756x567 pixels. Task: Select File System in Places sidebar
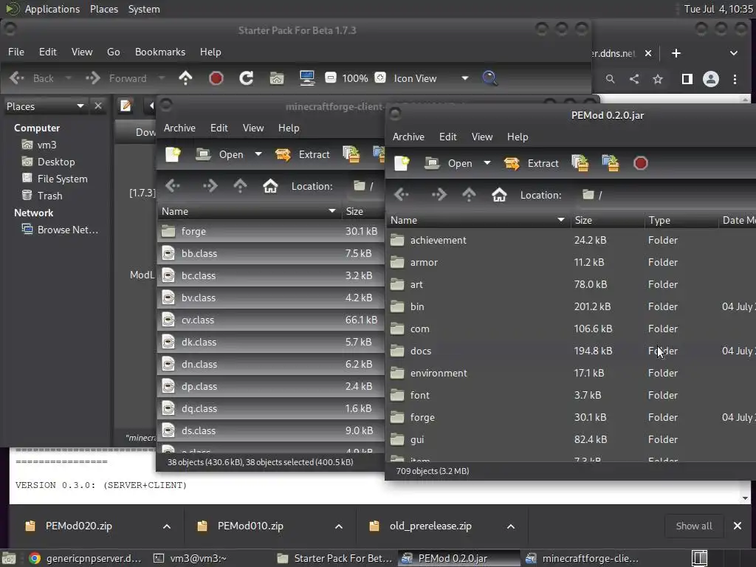[55, 179]
